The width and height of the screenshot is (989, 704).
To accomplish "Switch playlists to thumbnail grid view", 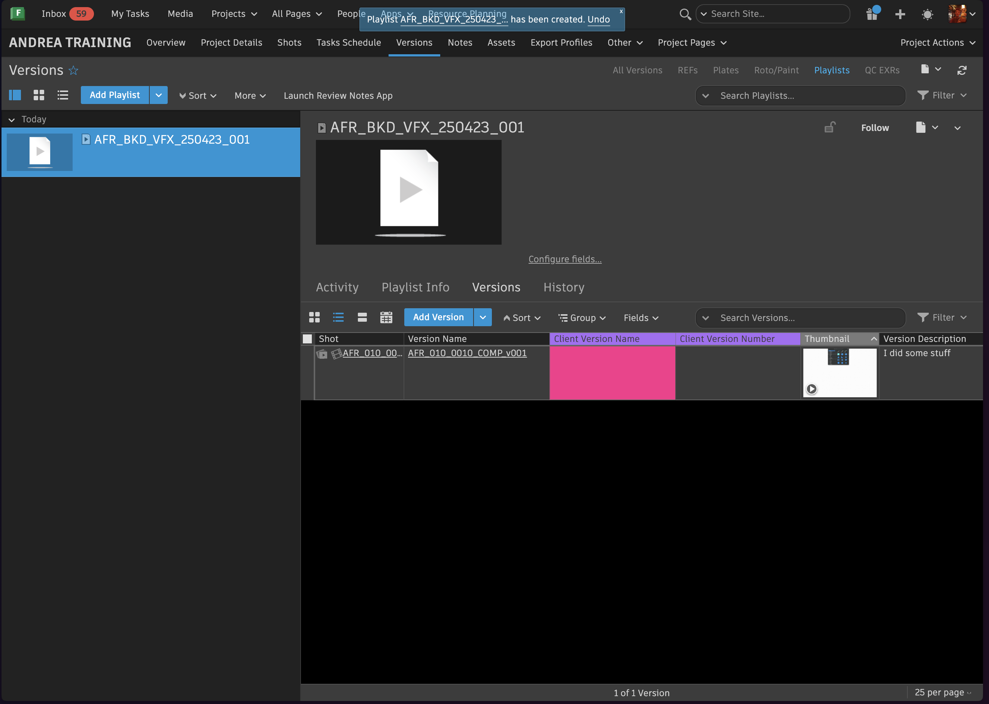I will [x=39, y=95].
